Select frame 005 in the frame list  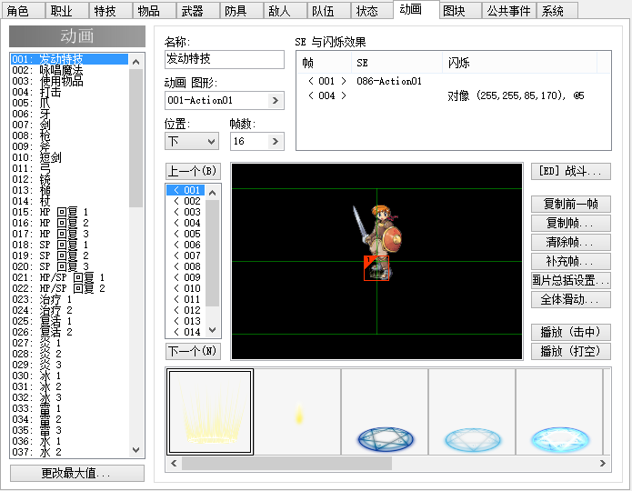pos(186,234)
